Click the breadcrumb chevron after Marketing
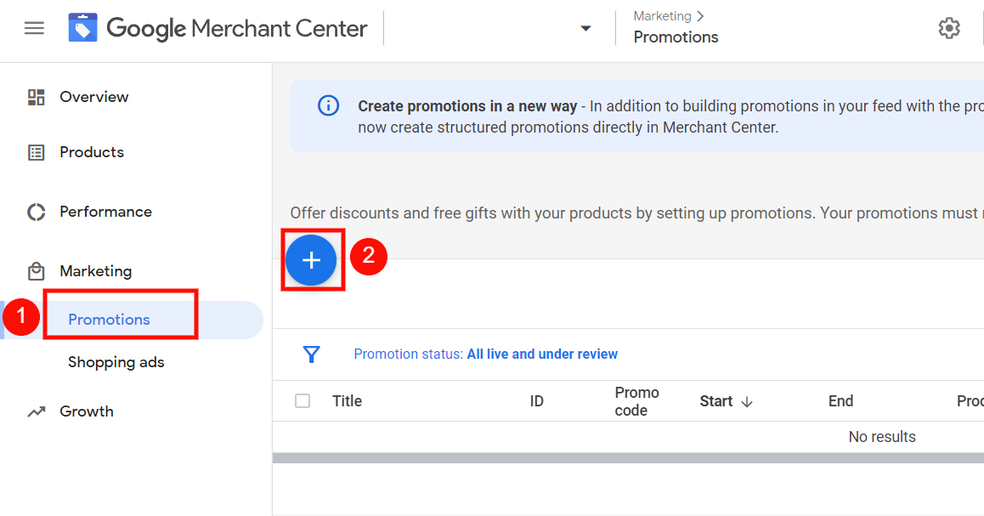The height and width of the screenshot is (516, 984). 700,15
